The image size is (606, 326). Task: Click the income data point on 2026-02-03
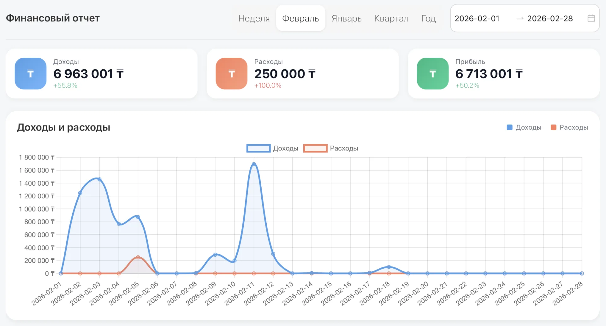point(99,179)
